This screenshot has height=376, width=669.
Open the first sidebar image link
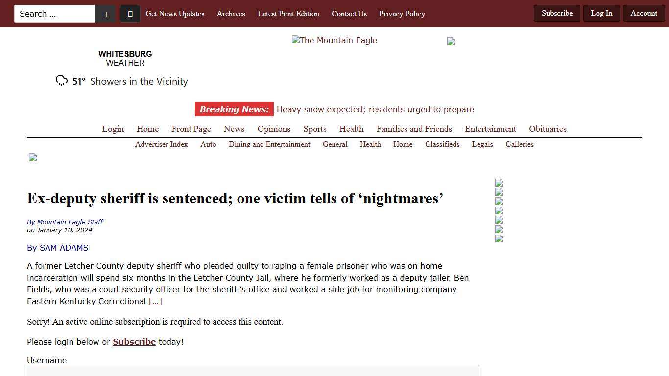pos(499,183)
